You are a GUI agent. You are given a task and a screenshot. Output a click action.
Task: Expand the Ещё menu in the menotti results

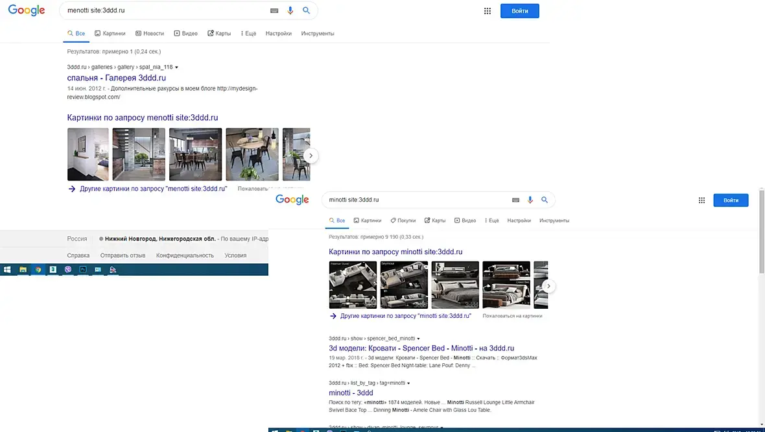point(248,33)
